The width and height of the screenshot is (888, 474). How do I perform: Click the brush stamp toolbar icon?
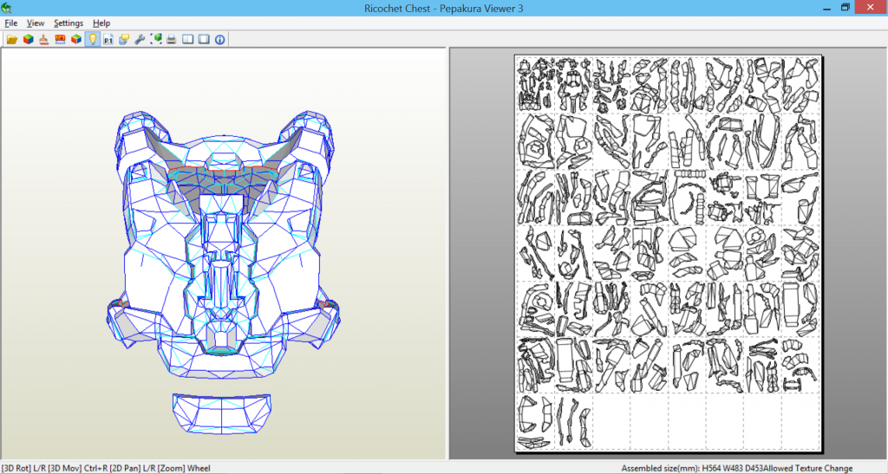[43, 39]
